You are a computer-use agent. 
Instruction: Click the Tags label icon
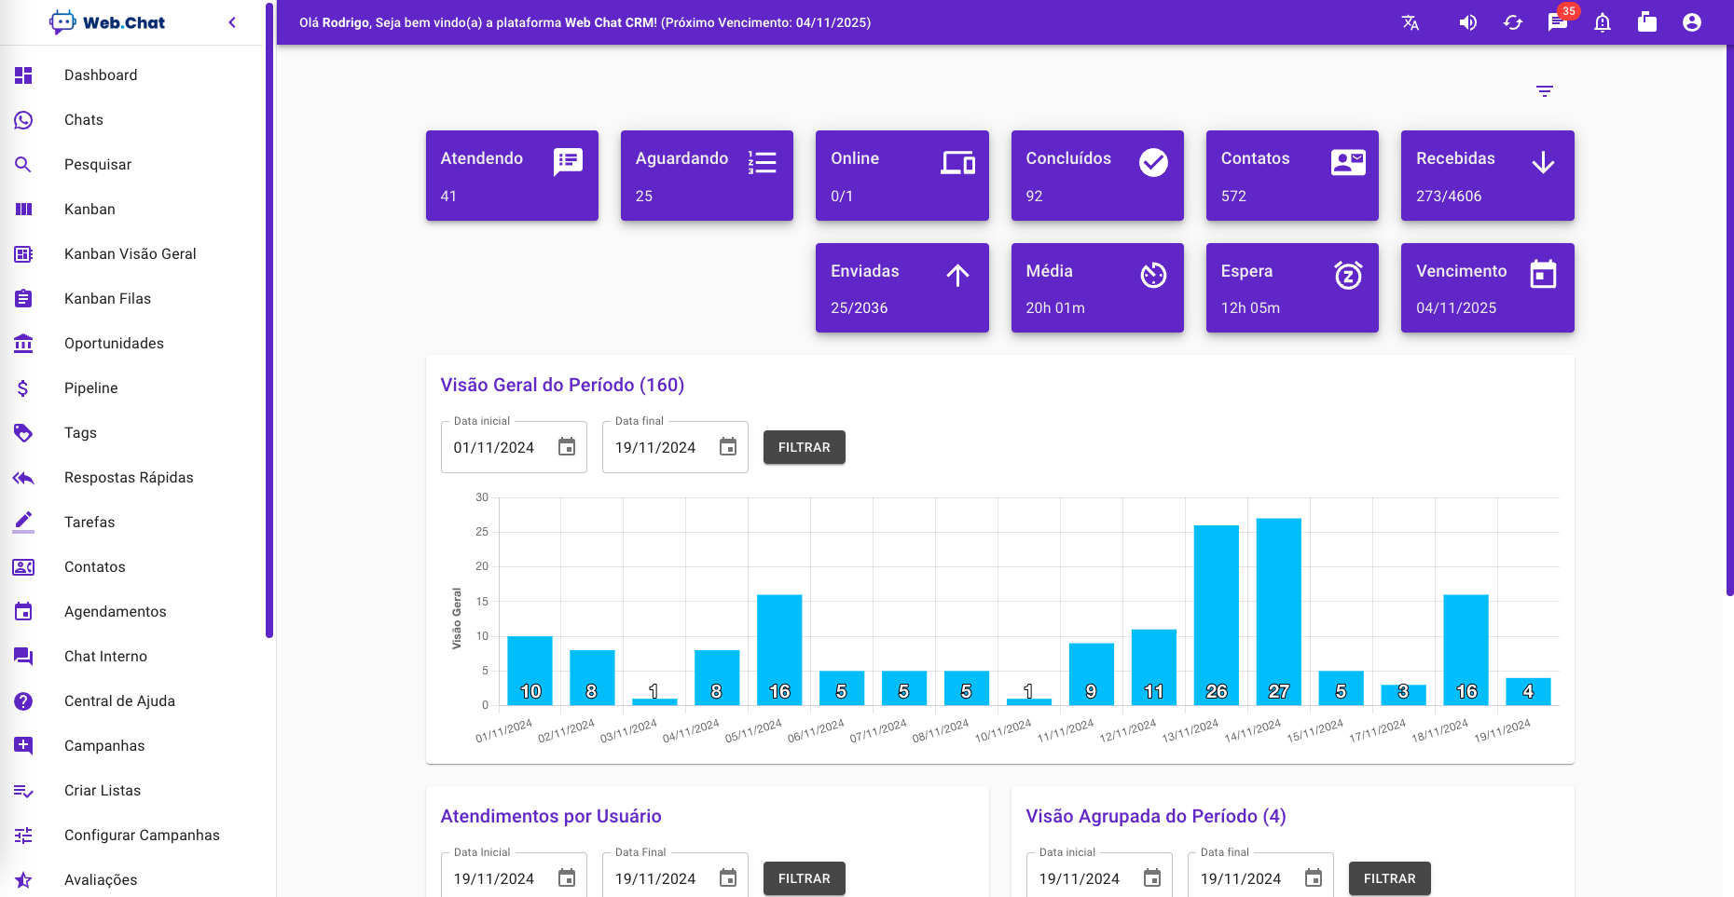(x=23, y=433)
